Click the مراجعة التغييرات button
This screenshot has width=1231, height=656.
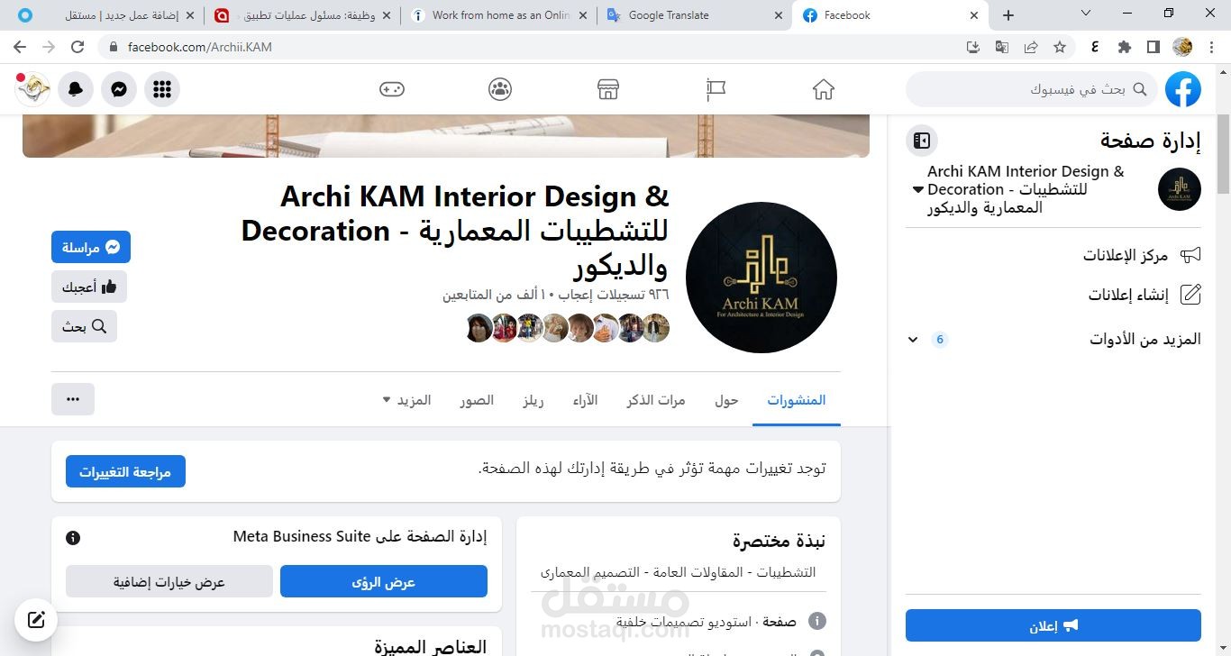(125, 470)
